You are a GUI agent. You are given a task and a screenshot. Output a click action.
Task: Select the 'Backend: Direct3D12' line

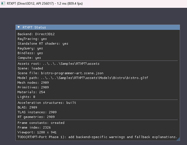pos(36,34)
